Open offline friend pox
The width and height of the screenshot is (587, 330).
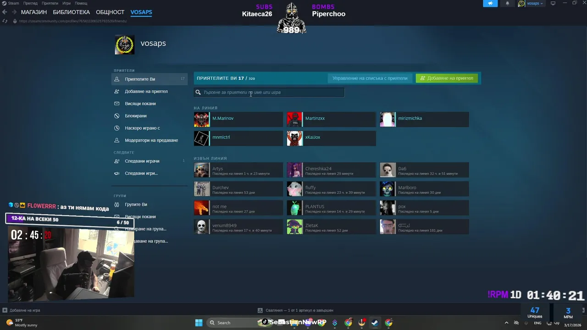tap(424, 208)
